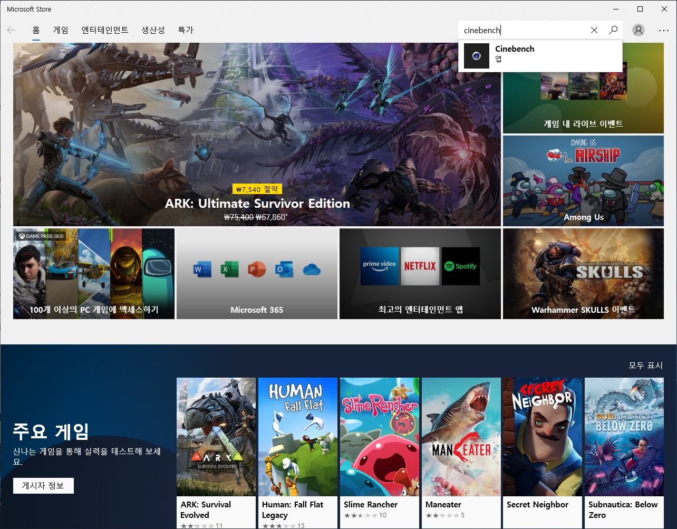Open the Slime Rancher game card

[x=380, y=453]
